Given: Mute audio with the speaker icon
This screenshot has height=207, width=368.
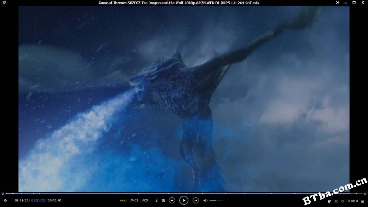Looking at the screenshot, I should (x=206, y=201).
